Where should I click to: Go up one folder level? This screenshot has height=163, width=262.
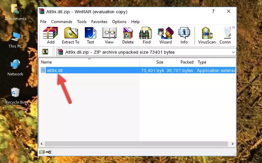45,52
